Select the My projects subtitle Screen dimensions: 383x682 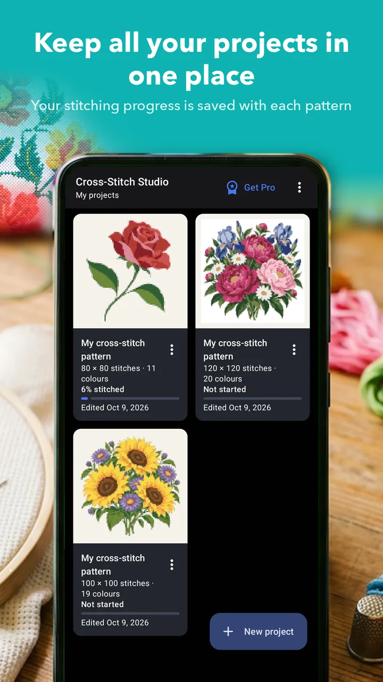pyautogui.click(x=97, y=196)
